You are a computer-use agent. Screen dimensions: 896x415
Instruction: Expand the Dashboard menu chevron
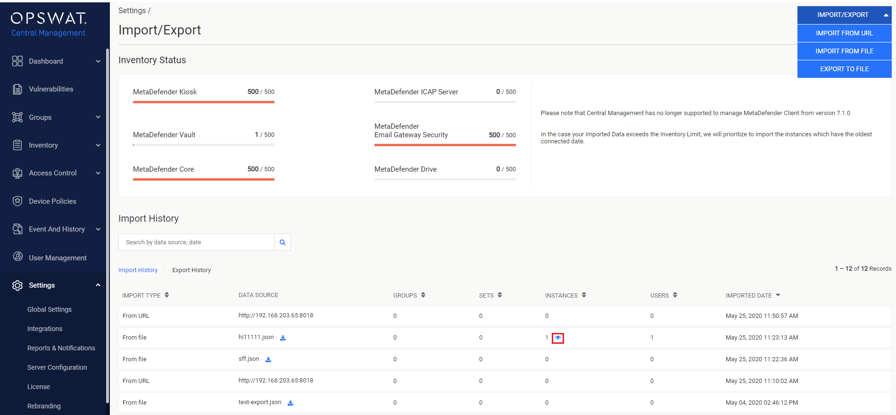click(x=98, y=61)
